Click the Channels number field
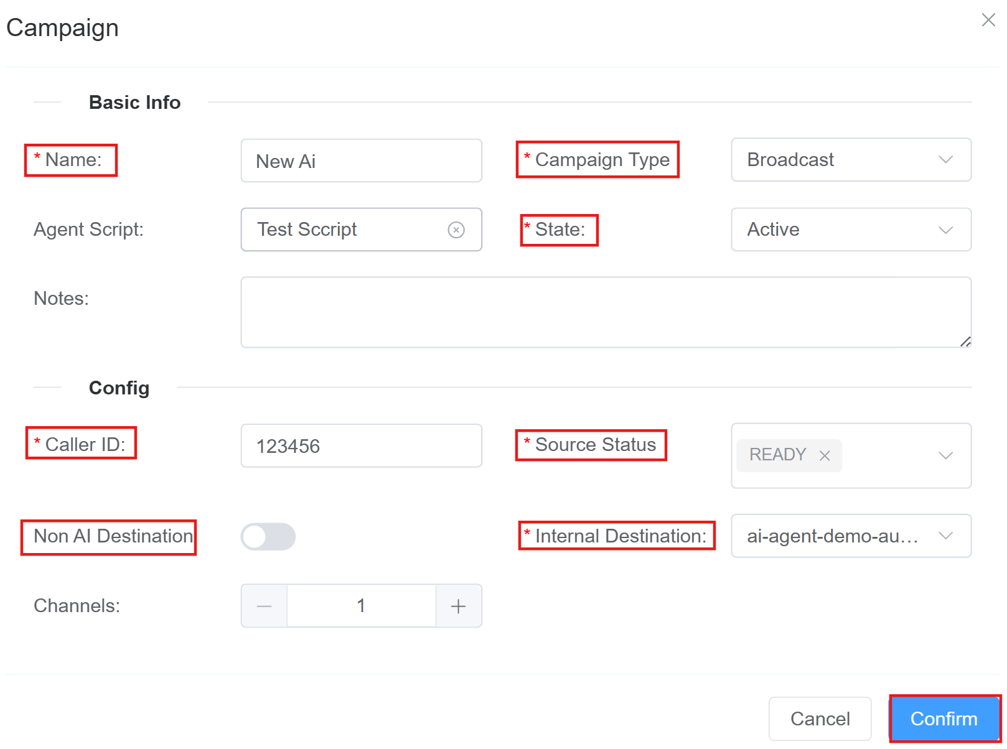The height and width of the screenshot is (749, 1007). 361,605
